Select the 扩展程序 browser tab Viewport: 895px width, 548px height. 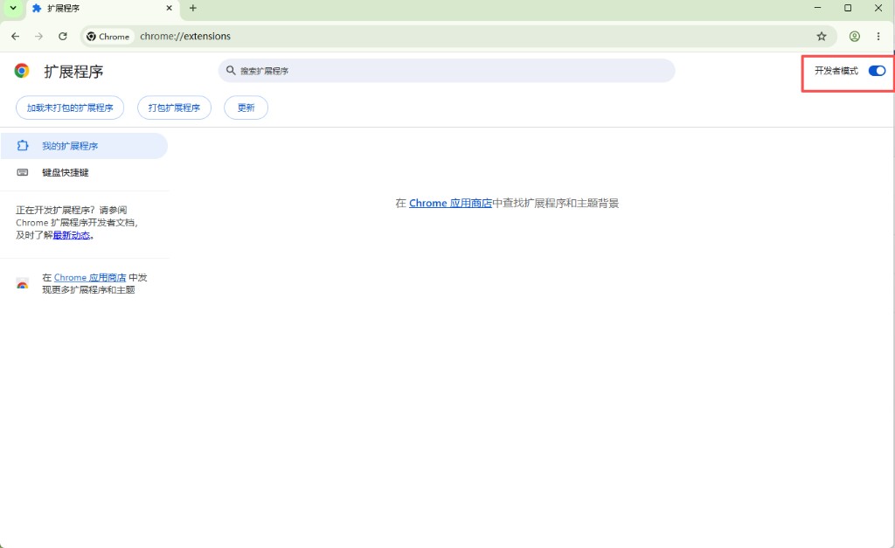[103, 9]
